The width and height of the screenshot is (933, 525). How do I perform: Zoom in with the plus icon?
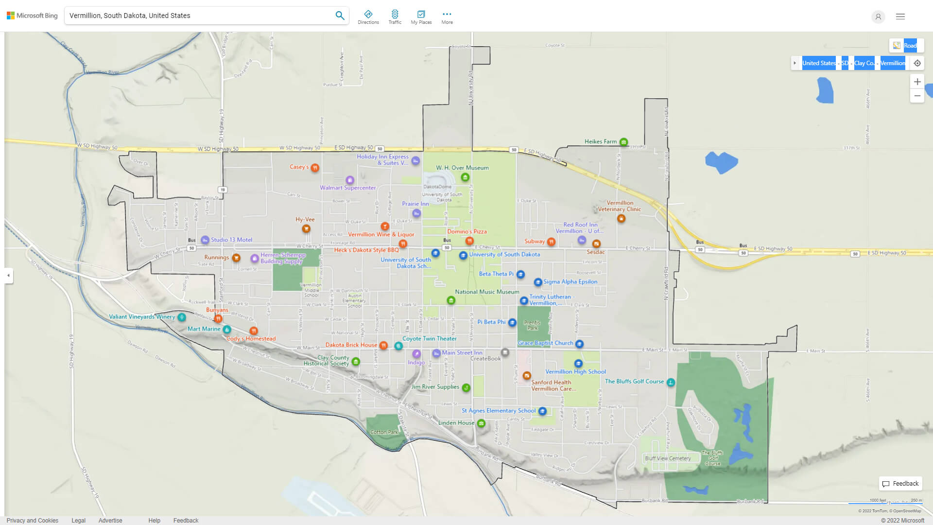[917, 82]
